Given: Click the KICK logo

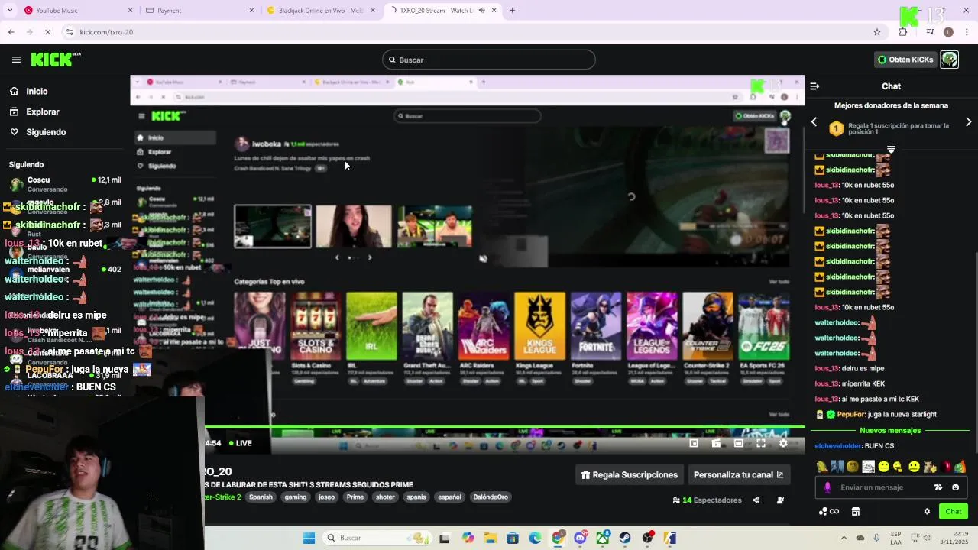Looking at the screenshot, I should (x=56, y=60).
